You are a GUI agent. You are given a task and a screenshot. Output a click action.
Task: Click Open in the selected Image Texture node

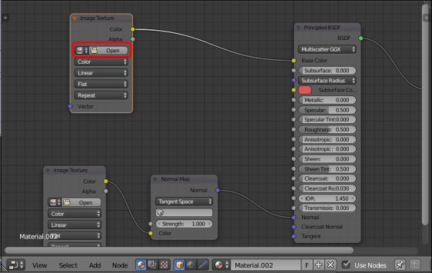(108, 51)
